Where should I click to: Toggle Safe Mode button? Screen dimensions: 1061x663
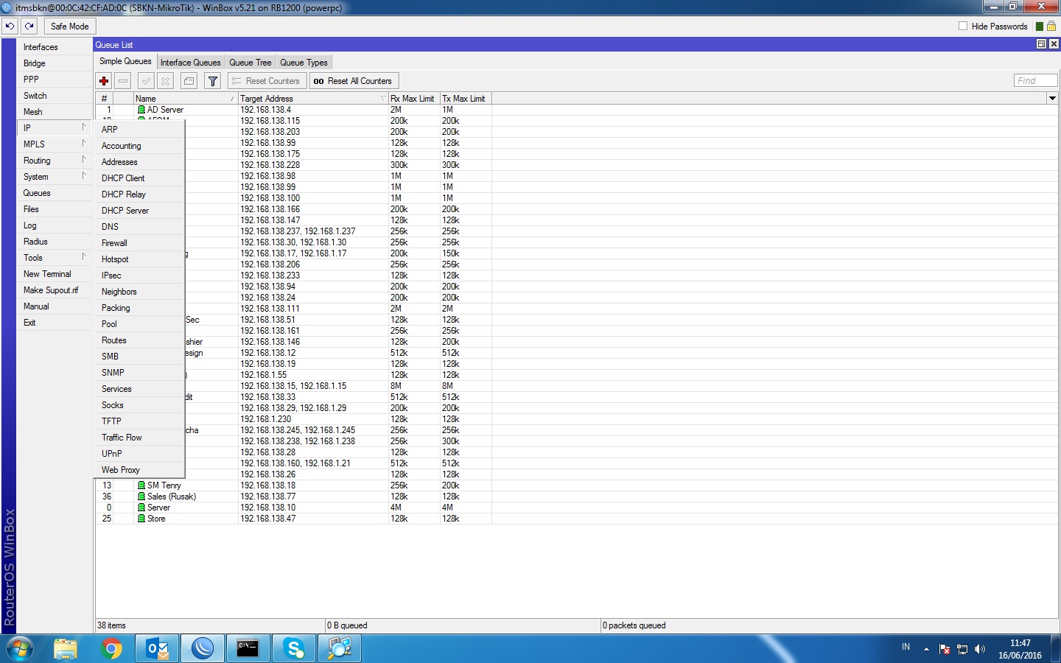(x=70, y=26)
